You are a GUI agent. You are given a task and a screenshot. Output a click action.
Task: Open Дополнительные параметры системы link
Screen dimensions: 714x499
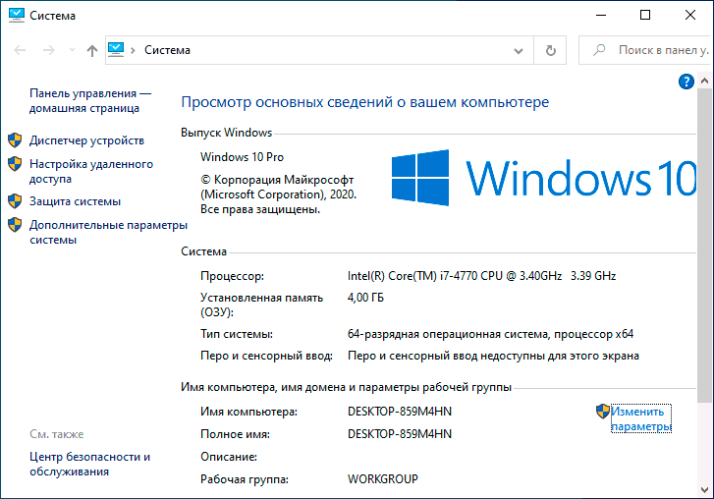(x=108, y=232)
